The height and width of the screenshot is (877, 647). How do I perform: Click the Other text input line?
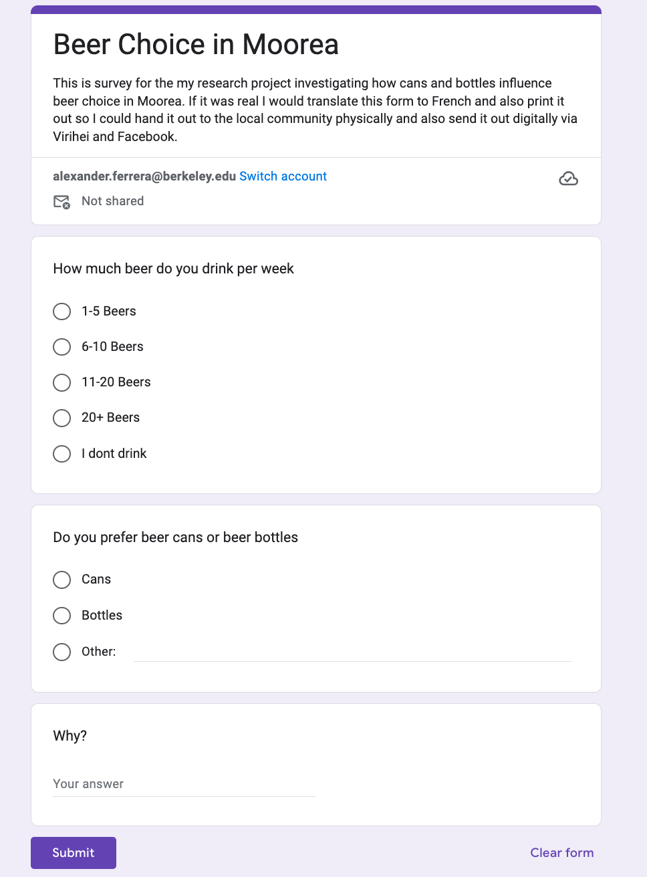point(353,652)
